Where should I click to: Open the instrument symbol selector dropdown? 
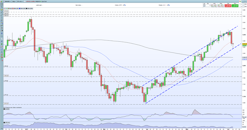point(8,1)
